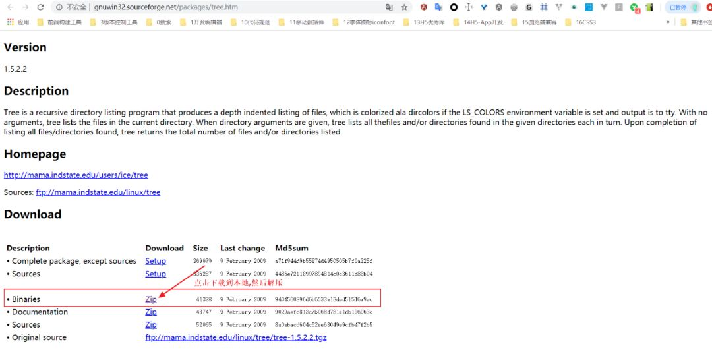Open the ftp://mama.indstate.edu/linux/tree sources link
712x352 pixels.
(98, 192)
